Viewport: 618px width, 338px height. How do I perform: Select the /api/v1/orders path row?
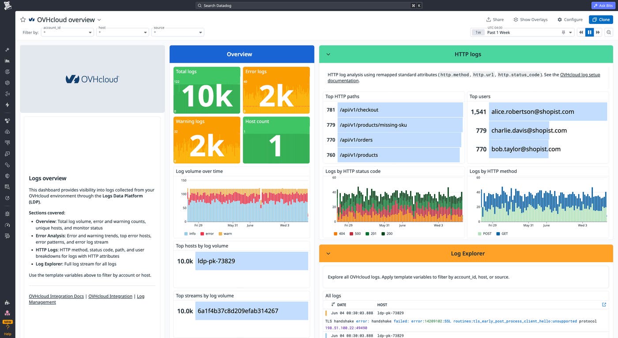coord(394,140)
